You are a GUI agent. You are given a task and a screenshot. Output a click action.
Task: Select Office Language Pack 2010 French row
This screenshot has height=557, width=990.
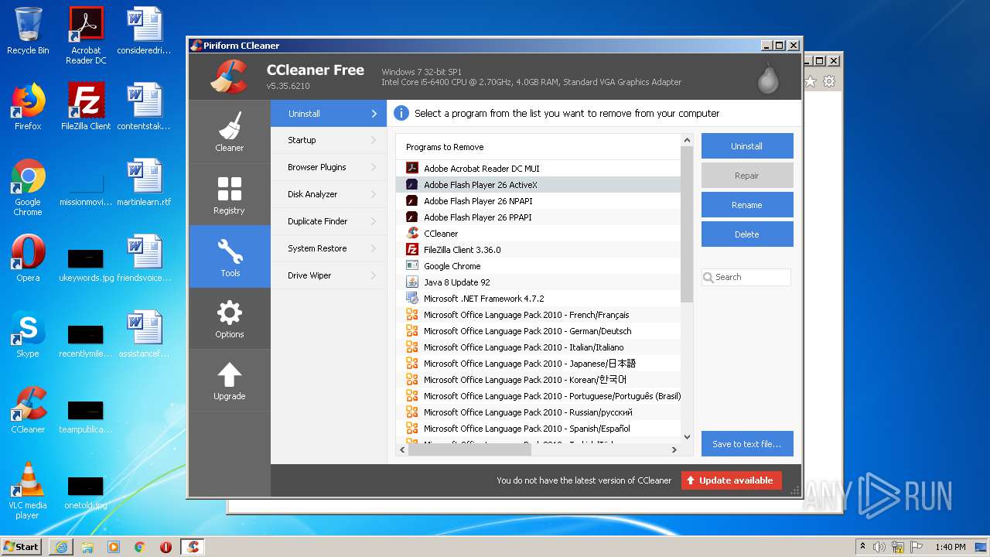click(538, 315)
